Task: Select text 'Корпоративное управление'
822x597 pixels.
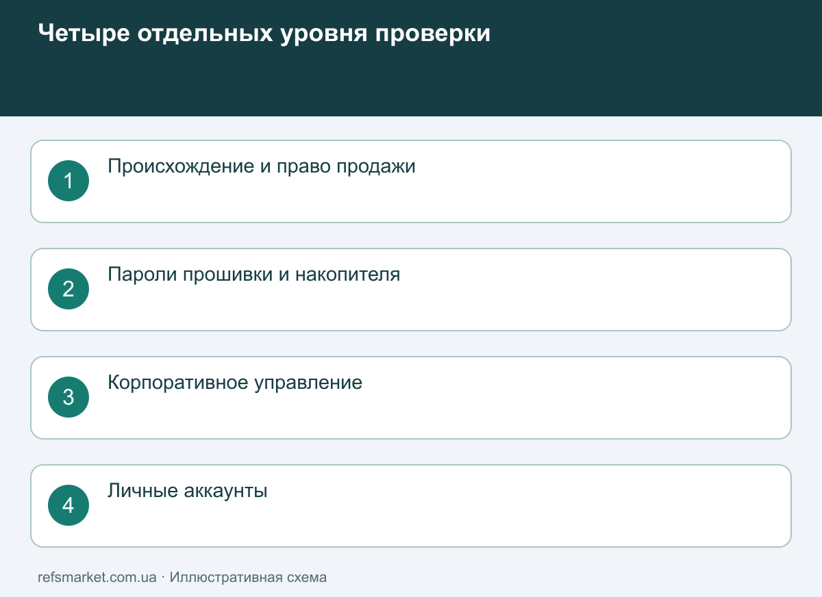Action: coord(235,383)
